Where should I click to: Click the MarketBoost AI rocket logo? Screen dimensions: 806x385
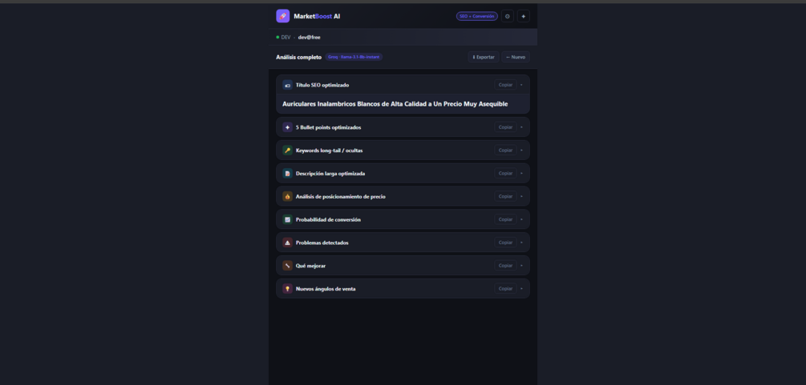(x=283, y=16)
